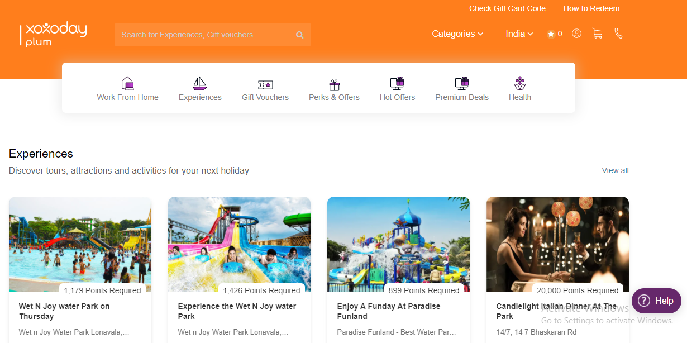Open the Categories dropdown
This screenshot has width=687, height=343.
pos(457,34)
